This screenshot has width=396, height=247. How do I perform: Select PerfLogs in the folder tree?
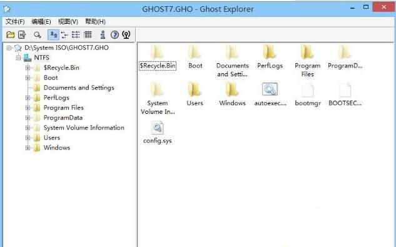[56, 98]
